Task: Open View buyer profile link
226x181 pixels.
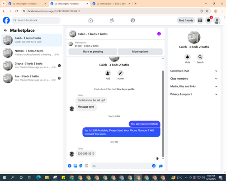Action: [x=125, y=89]
